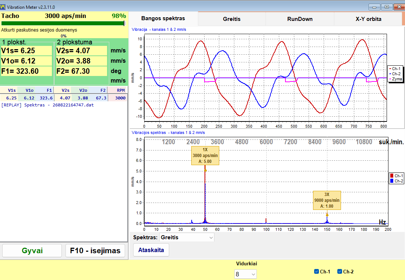Minimize the Vibration Meter window

tap(374, 7)
